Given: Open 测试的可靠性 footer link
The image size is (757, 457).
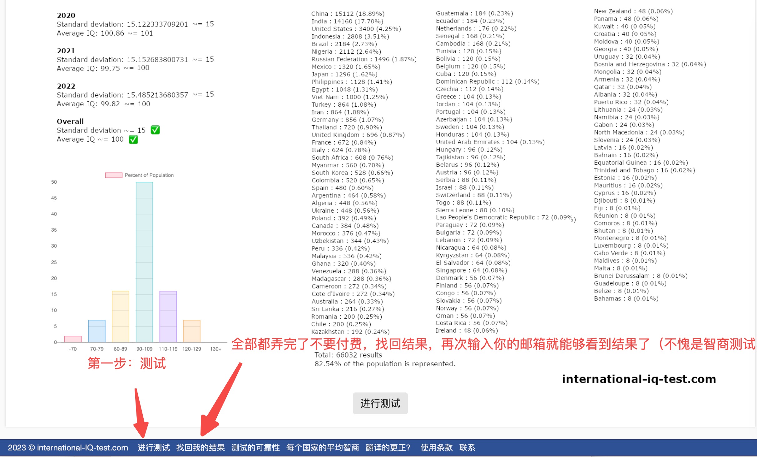Looking at the screenshot, I should tap(255, 448).
